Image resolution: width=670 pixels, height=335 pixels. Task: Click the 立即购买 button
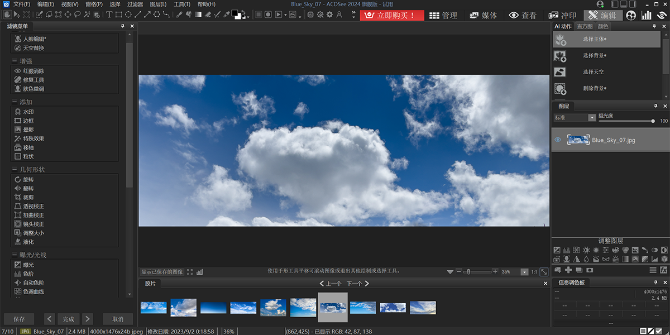coord(391,16)
